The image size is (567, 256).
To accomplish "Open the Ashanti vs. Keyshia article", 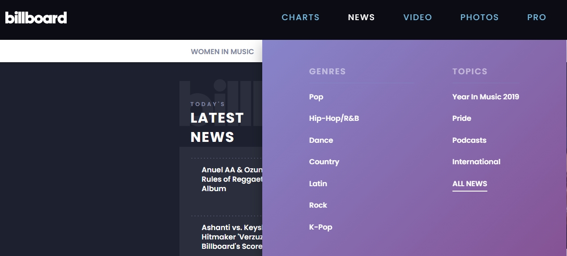I will tap(232, 237).
